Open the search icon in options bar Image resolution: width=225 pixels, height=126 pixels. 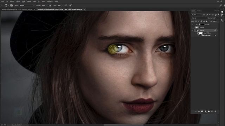coord(221,6)
